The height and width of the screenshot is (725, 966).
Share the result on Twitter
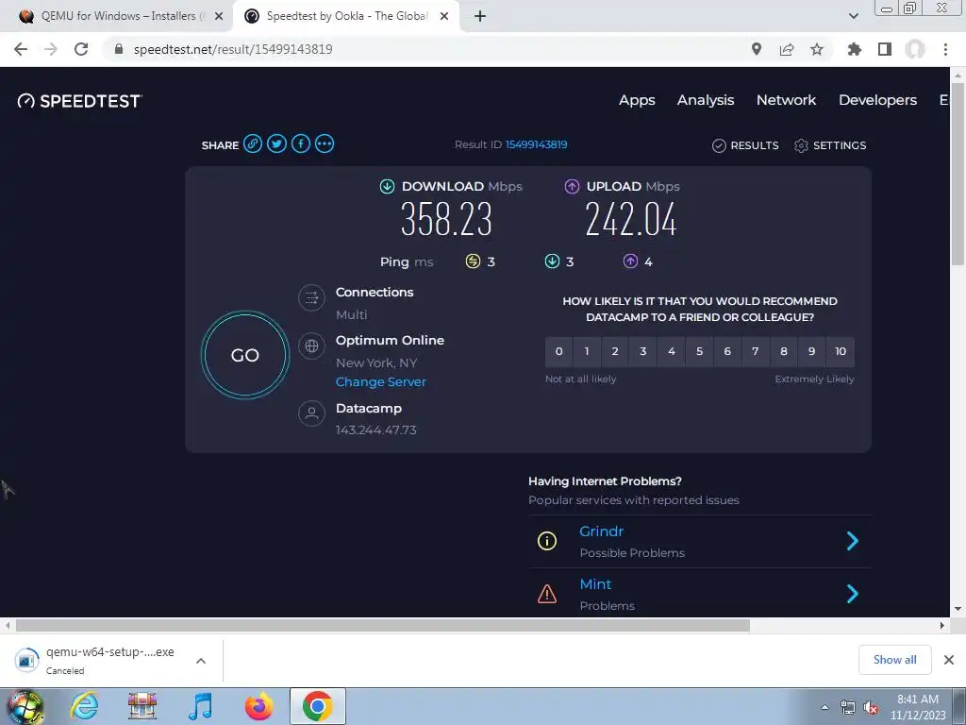pyautogui.click(x=276, y=144)
